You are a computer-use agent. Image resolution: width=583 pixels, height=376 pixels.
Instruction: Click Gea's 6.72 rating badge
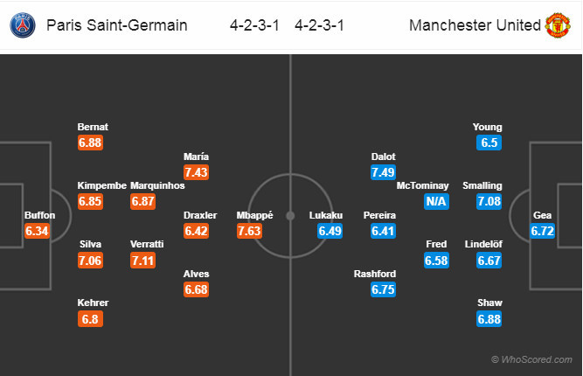point(544,231)
